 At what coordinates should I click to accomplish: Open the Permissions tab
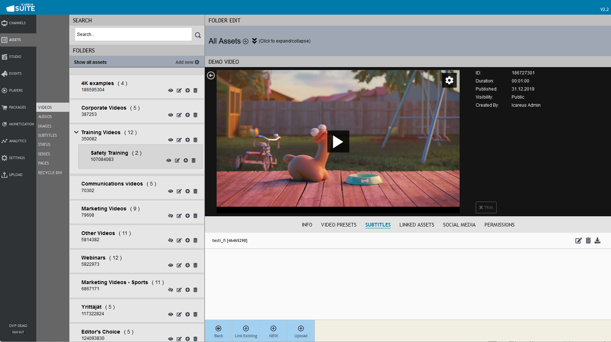(499, 225)
